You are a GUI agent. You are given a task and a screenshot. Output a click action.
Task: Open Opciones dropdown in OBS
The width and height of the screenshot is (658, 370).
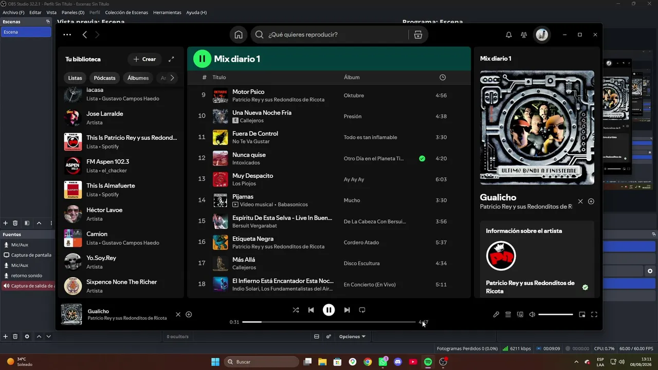(352, 337)
